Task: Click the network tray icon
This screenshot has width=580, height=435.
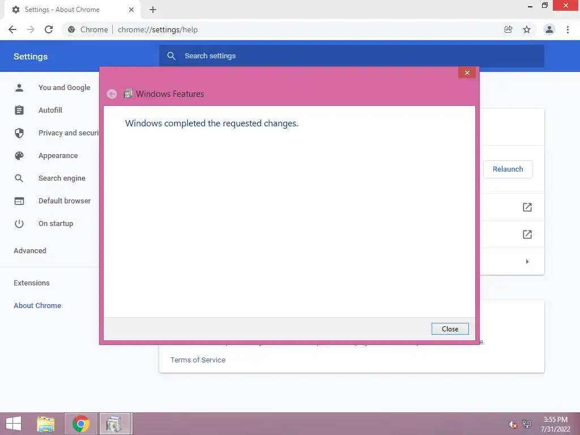Action: pos(527,424)
